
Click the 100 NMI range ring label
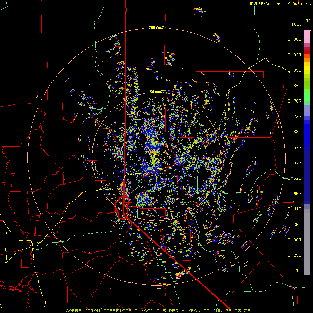(156, 27)
